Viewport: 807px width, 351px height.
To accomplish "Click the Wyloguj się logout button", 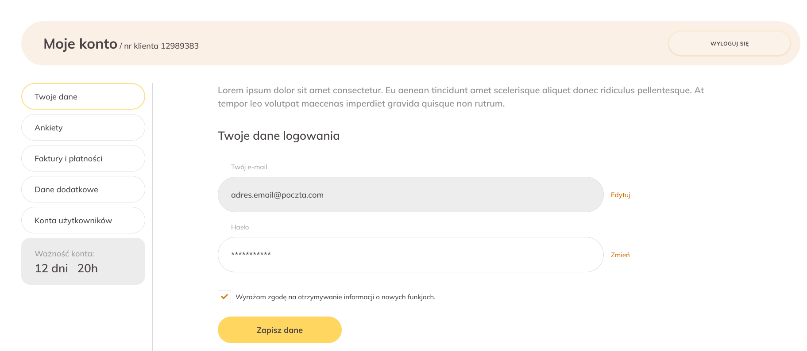I will coord(729,43).
